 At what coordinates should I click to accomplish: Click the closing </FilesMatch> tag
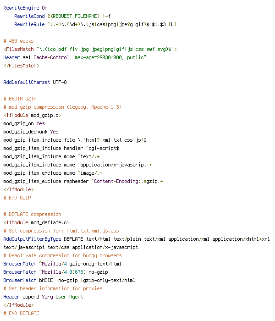point(21,66)
